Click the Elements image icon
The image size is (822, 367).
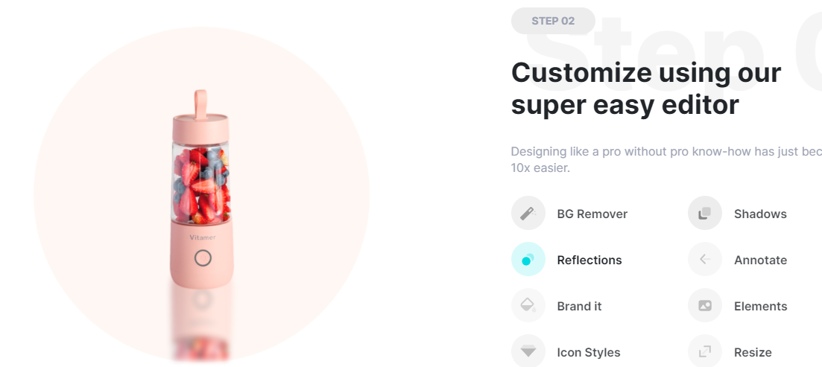coord(705,306)
